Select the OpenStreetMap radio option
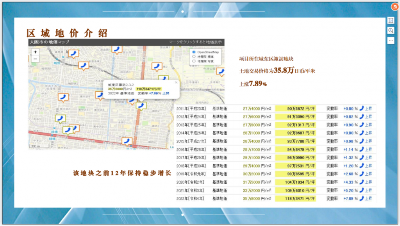 coord(194,52)
